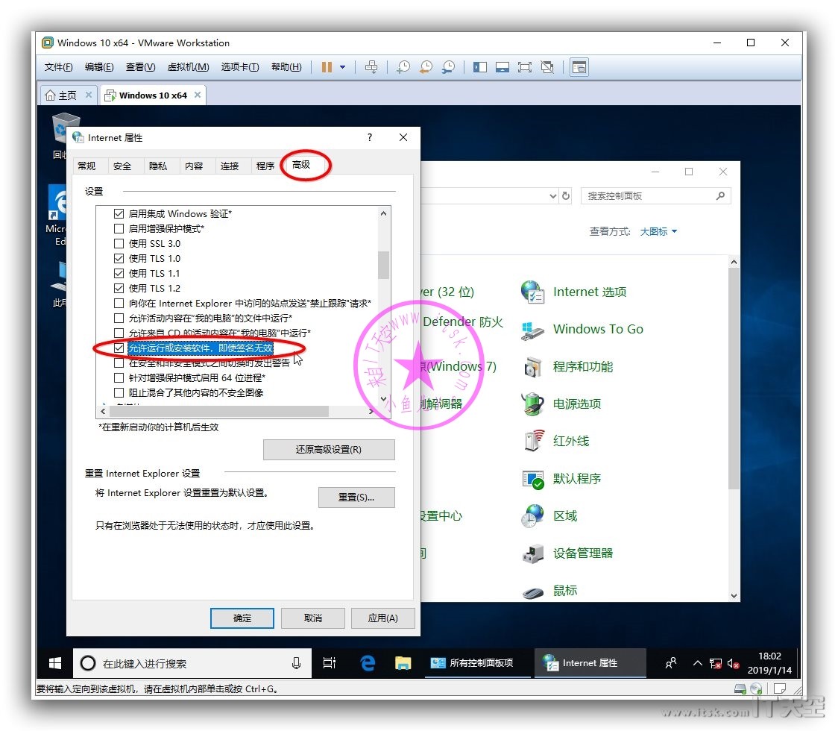838x731 pixels.
Task: Check 使用 SSL 3.0
Action: point(119,244)
